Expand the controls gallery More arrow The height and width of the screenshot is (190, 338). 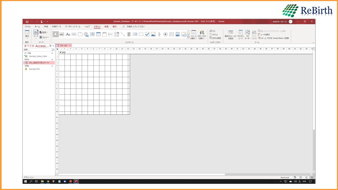click(x=188, y=38)
